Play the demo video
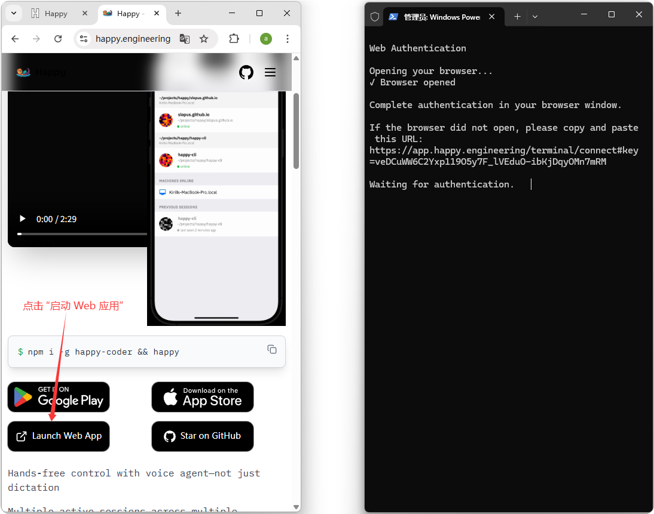 coord(23,219)
